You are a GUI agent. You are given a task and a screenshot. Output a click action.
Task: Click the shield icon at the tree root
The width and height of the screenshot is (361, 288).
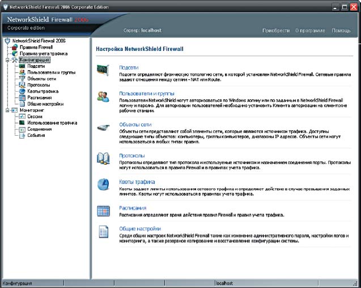(x=7, y=41)
